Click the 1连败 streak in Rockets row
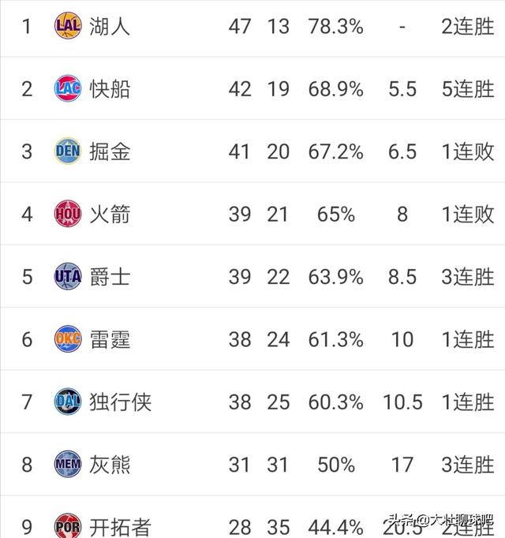This screenshot has width=505, height=538. pyautogui.click(x=468, y=215)
